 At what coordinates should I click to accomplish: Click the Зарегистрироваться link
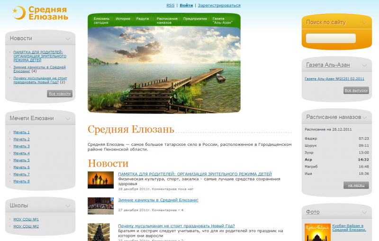point(219,5)
